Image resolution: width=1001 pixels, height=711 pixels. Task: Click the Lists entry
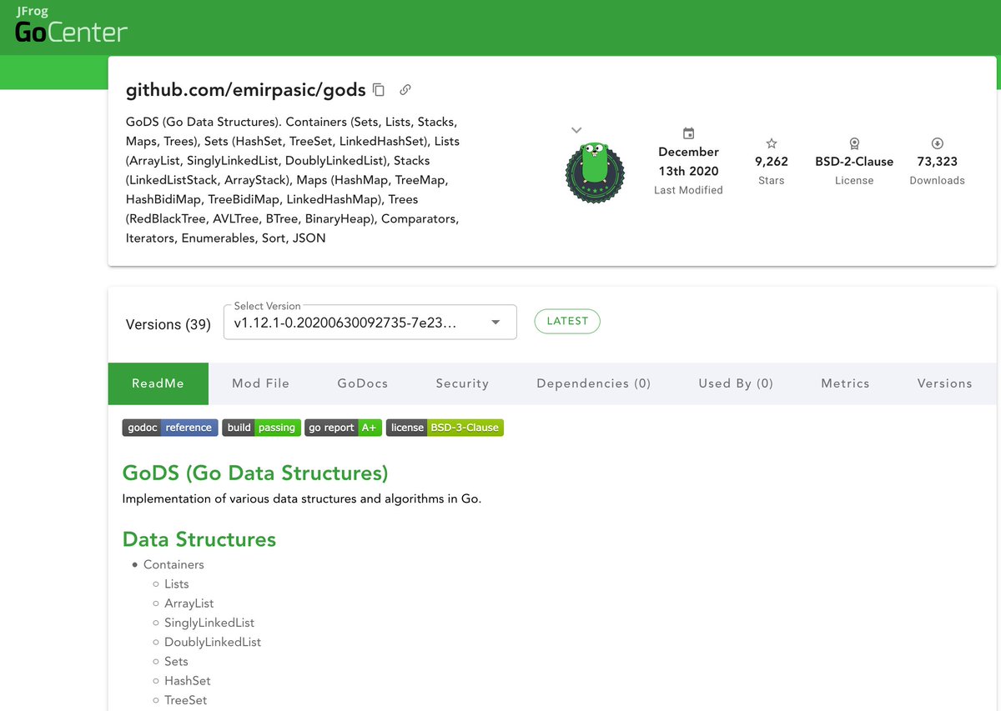point(177,583)
